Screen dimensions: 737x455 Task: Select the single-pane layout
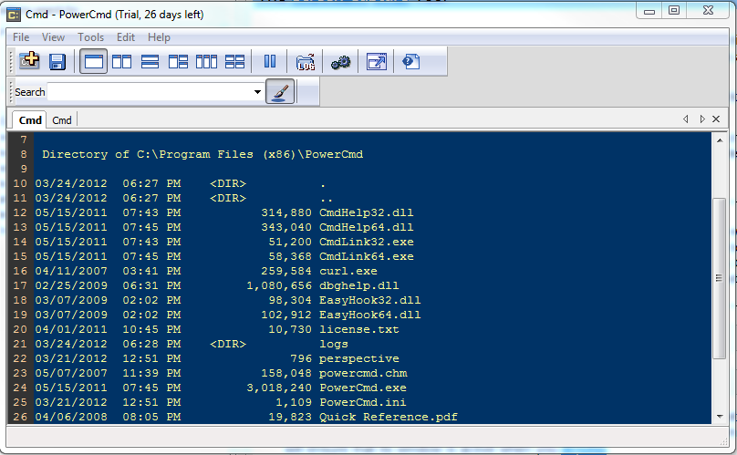pyautogui.click(x=94, y=62)
